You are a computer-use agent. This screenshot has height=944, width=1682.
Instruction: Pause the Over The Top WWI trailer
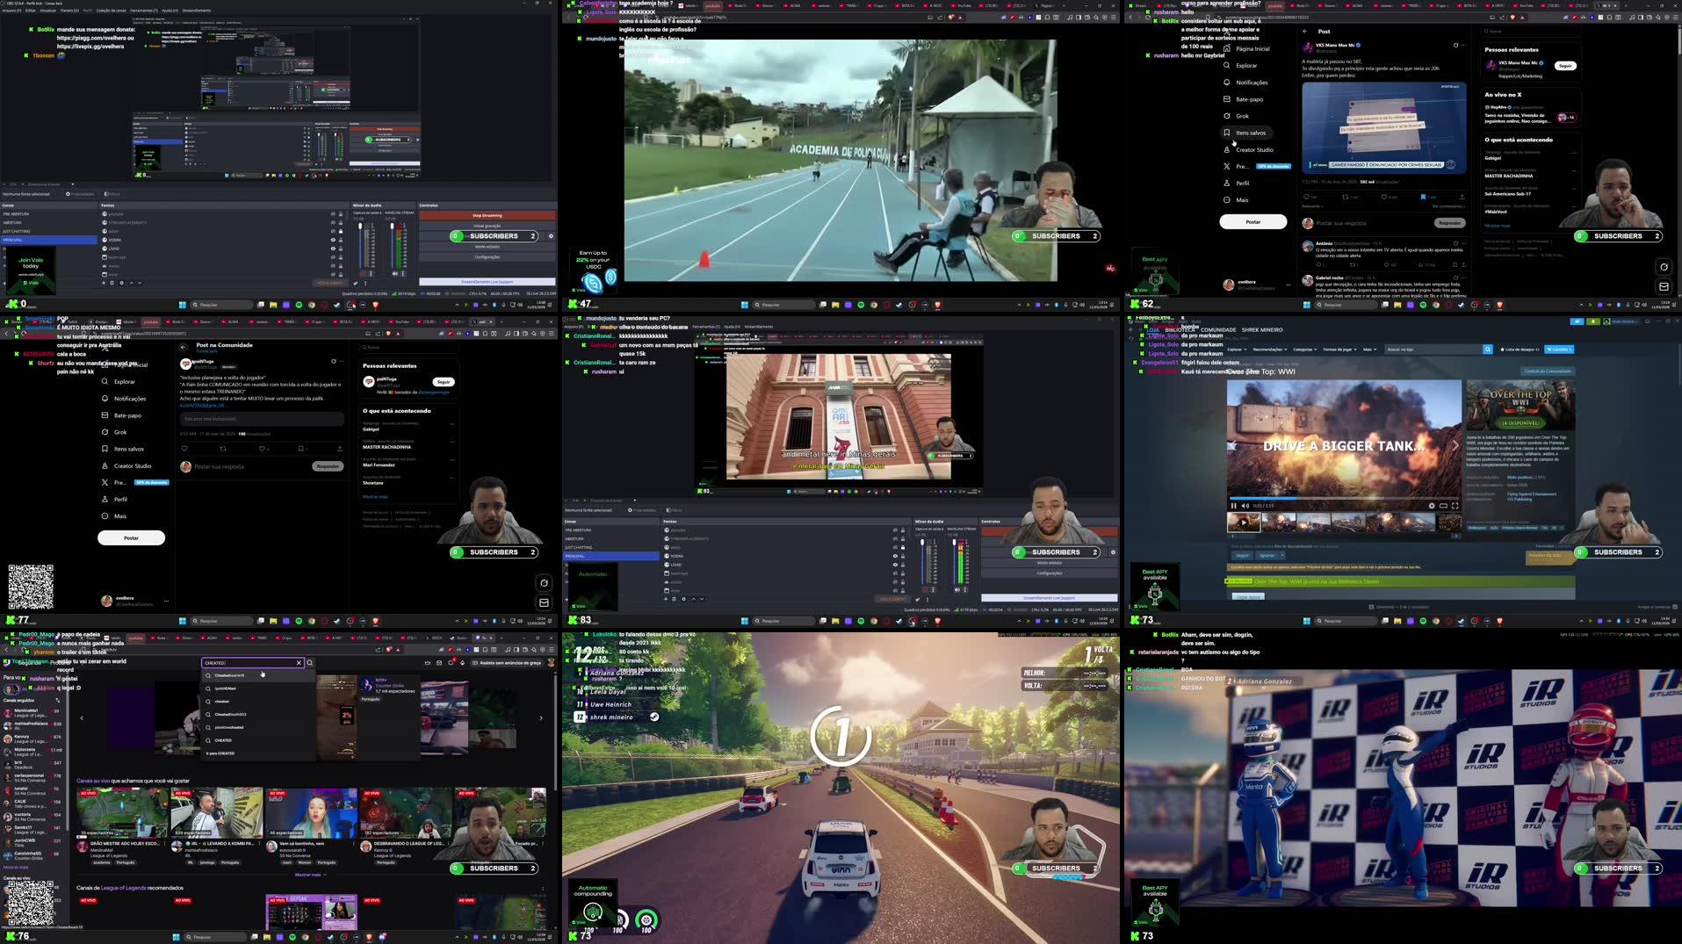pos(1233,506)
